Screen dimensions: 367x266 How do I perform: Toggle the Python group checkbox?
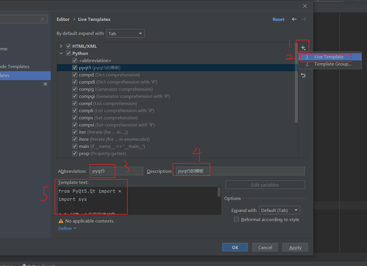pyautogui.click(x=68, y=53)
